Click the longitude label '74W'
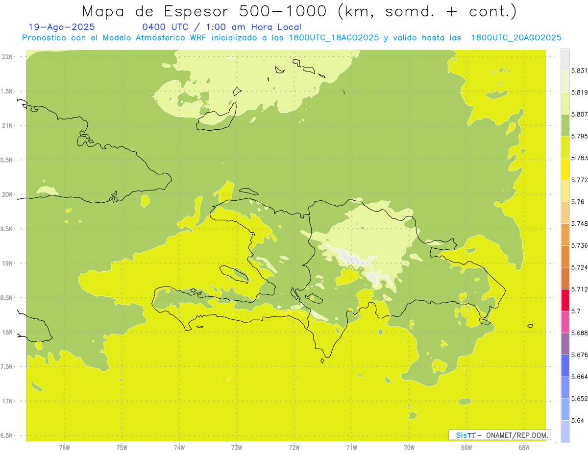The width and height of the screenshot is (588, 454). pos(179,447)
